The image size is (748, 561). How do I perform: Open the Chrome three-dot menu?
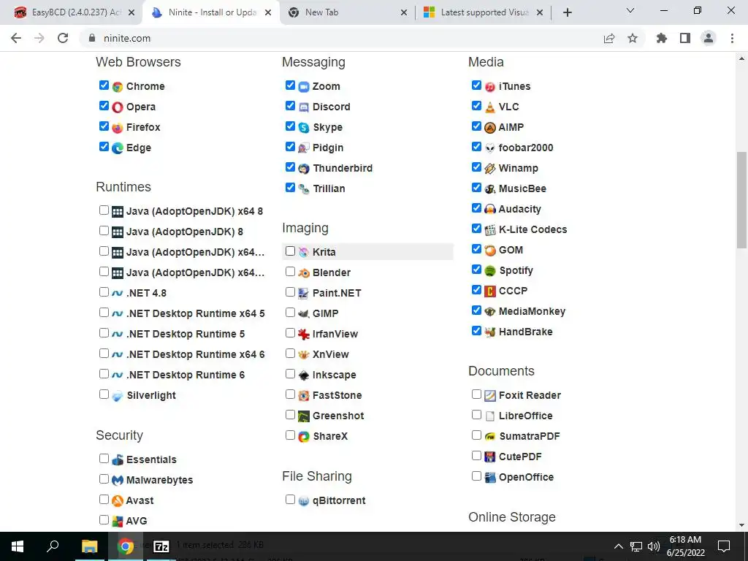coord(732,38)
